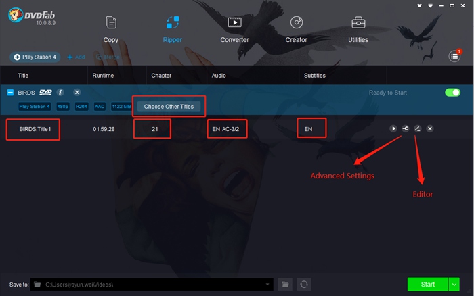474x296 pixels.
Task: Click the 480p resolution tag
Action: (x=63, y=107)
